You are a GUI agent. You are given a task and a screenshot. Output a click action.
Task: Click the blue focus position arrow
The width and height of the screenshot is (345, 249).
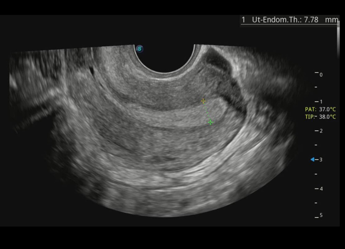coord(313,159)
